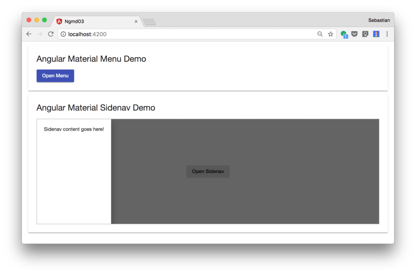
Task: Open a new tab with the blank tab button
Action: 149,22
